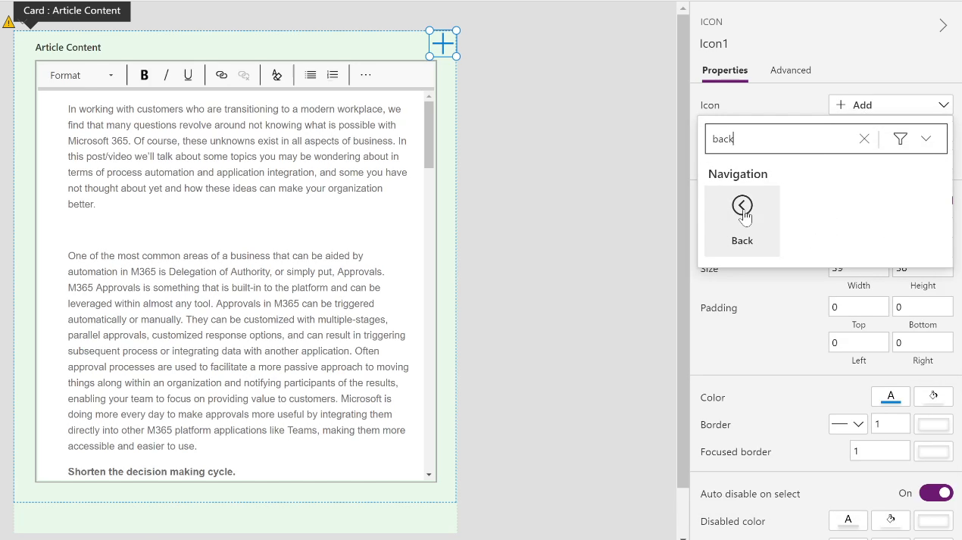Click the Padding Right input field
This screenshot has height=540, width=962.
[x=923, y=342]
